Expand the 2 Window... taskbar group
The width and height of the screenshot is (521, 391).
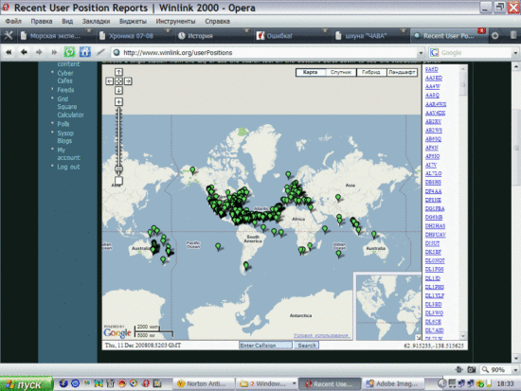tap(294, 383)
